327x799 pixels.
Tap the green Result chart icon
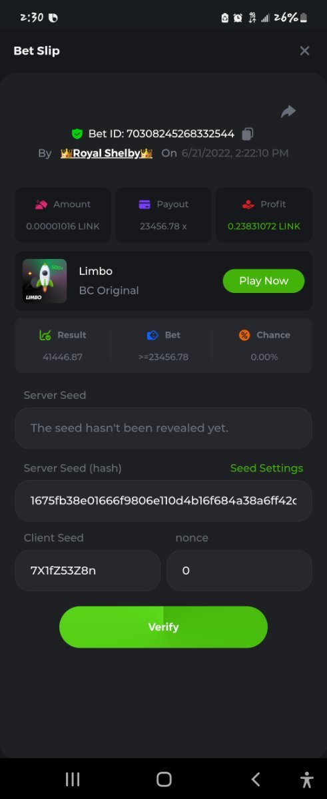46,335
